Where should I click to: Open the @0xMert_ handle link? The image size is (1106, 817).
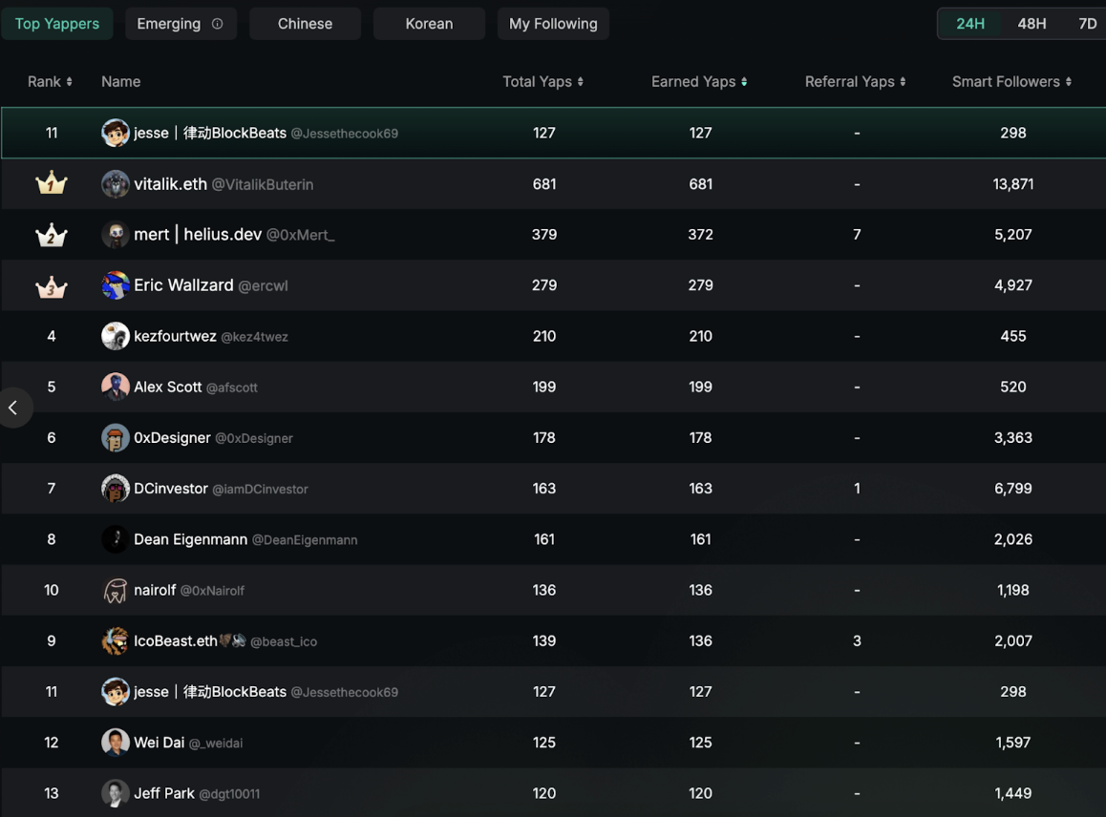(300, 235)
